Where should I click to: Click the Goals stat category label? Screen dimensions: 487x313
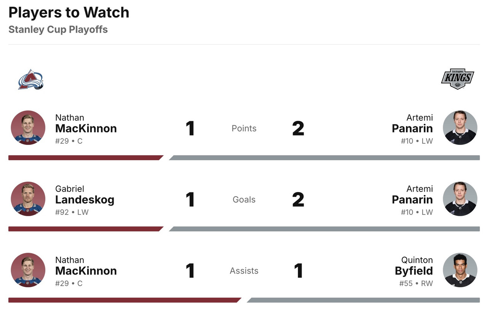(x=244, y=200)
